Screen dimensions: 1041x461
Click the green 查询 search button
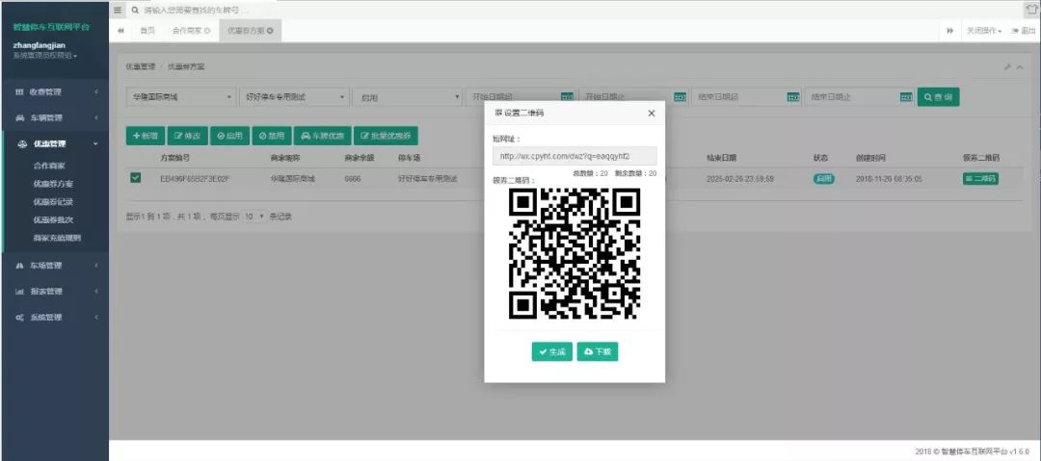(x=938, y=97)
